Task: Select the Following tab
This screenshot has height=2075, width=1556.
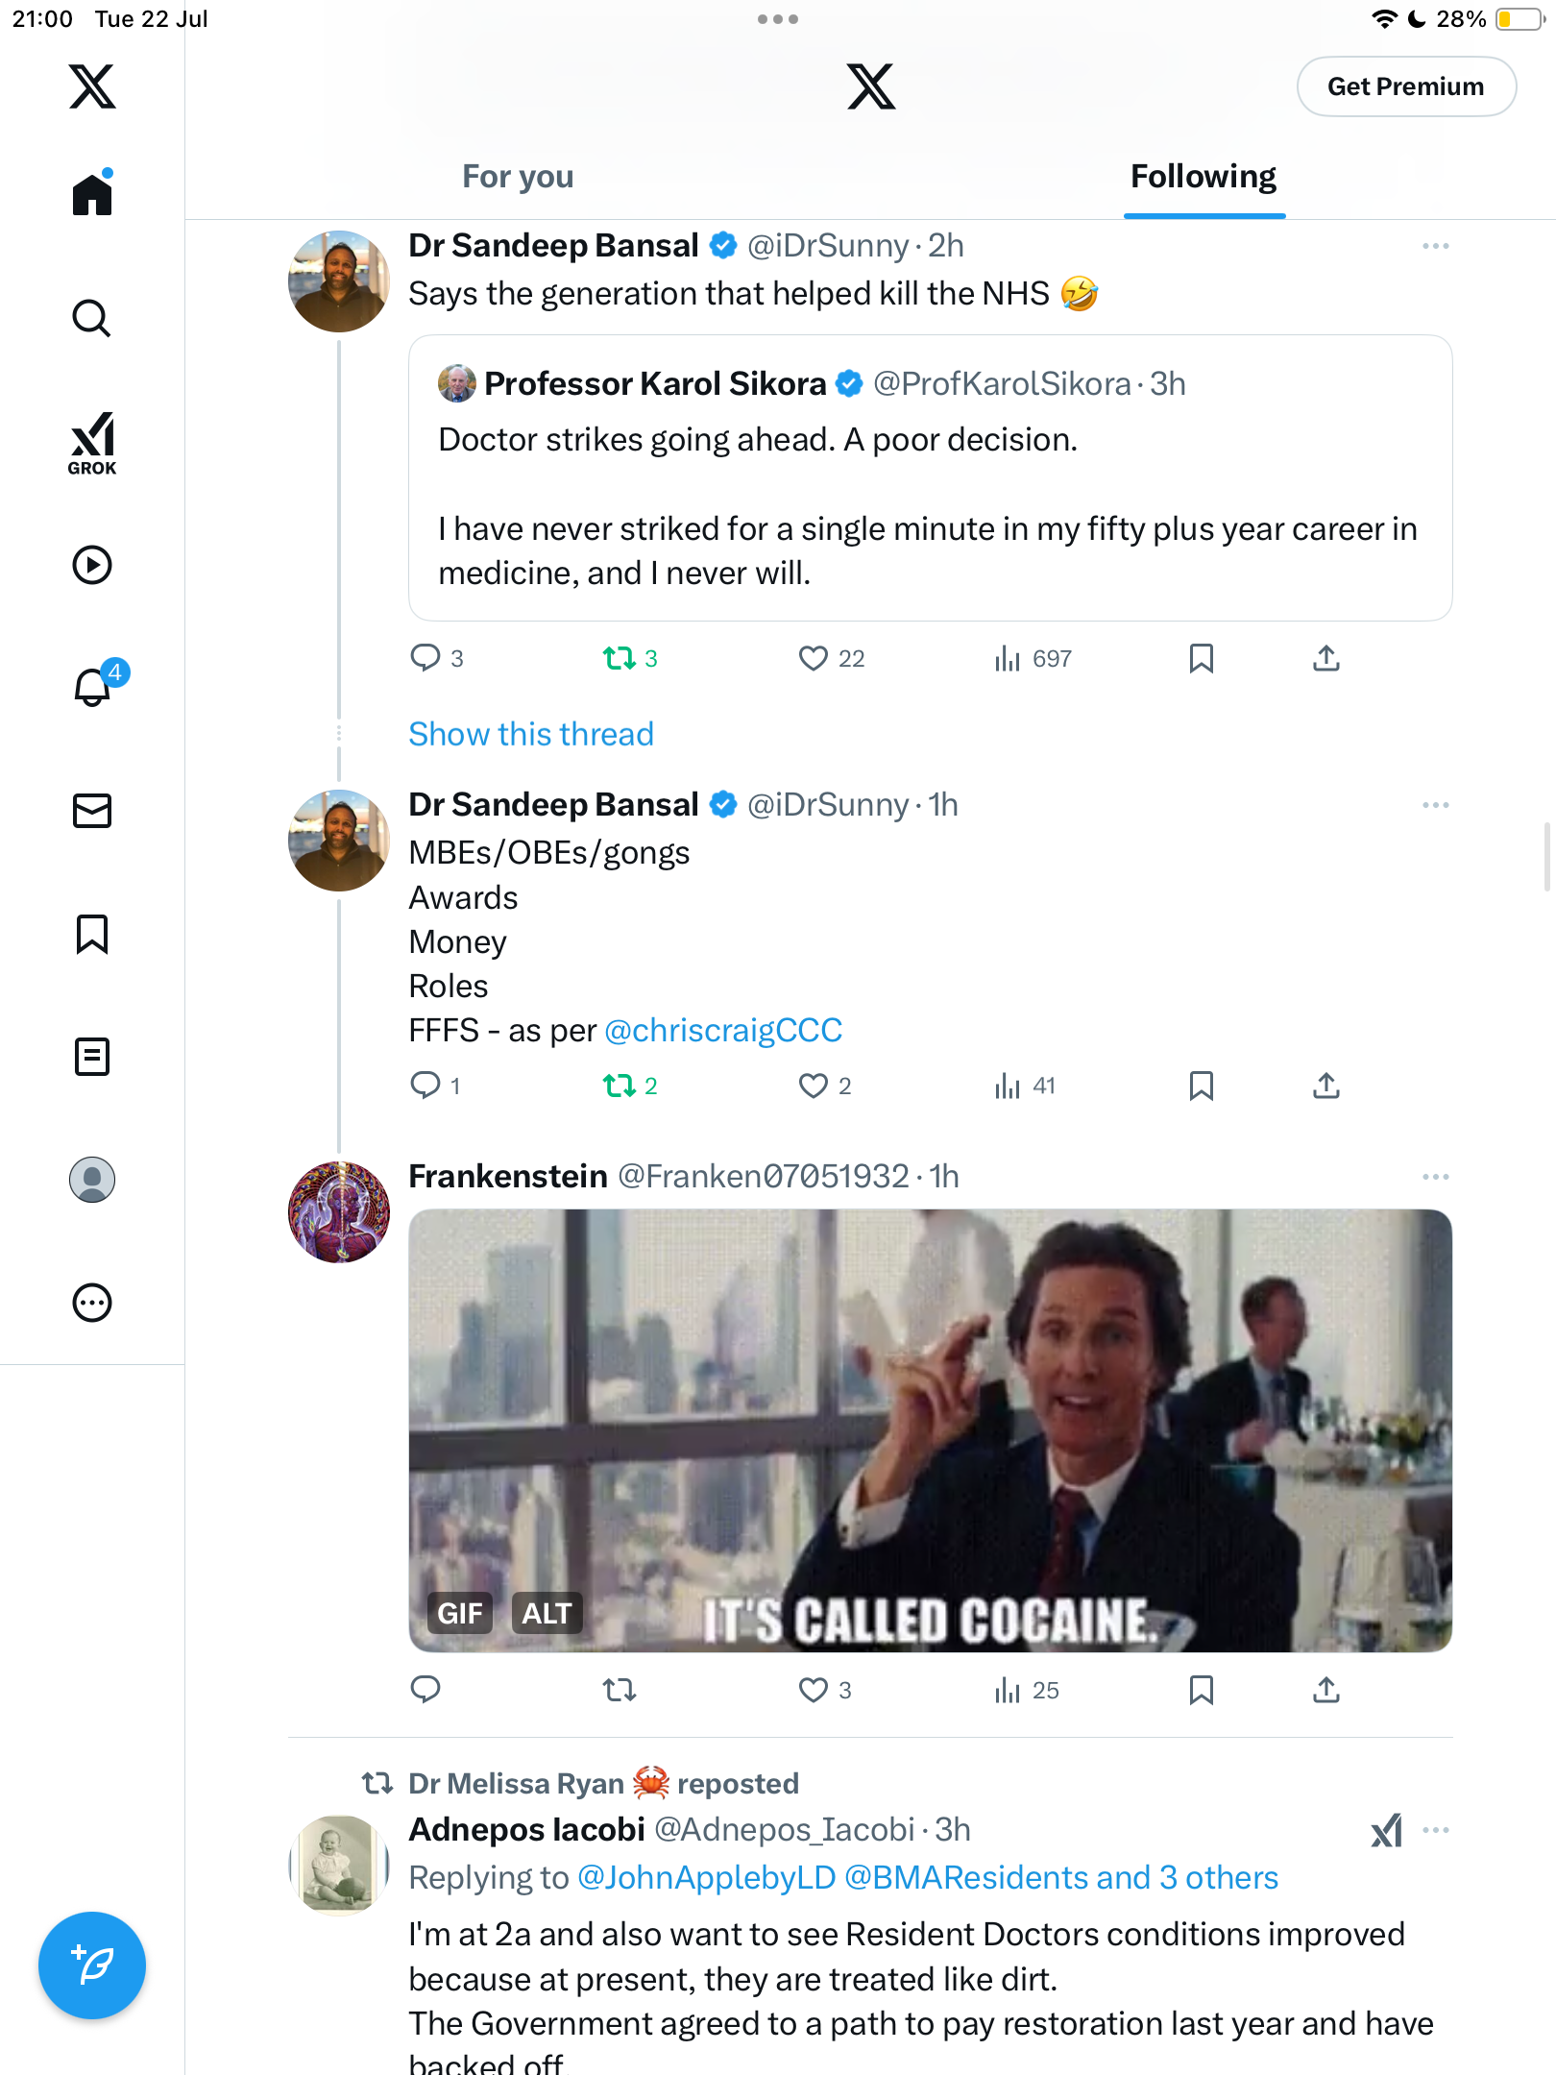Action: (x=1203, y=177)
